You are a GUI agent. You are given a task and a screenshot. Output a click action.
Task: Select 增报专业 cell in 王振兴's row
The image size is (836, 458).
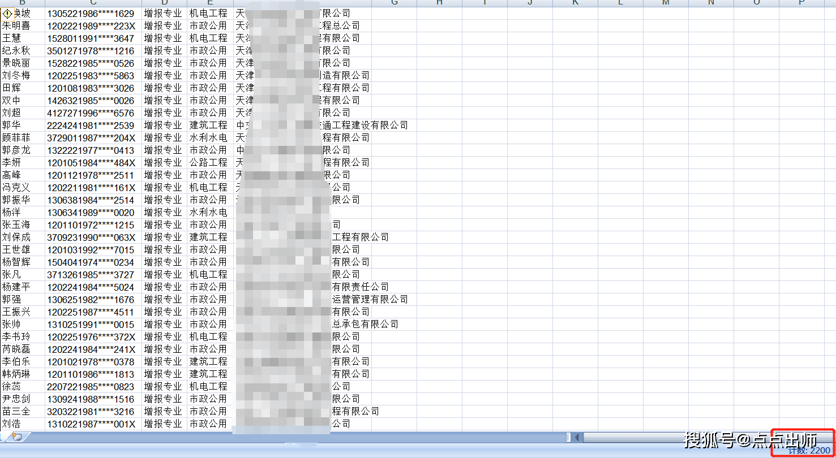[x=164, y=312]
